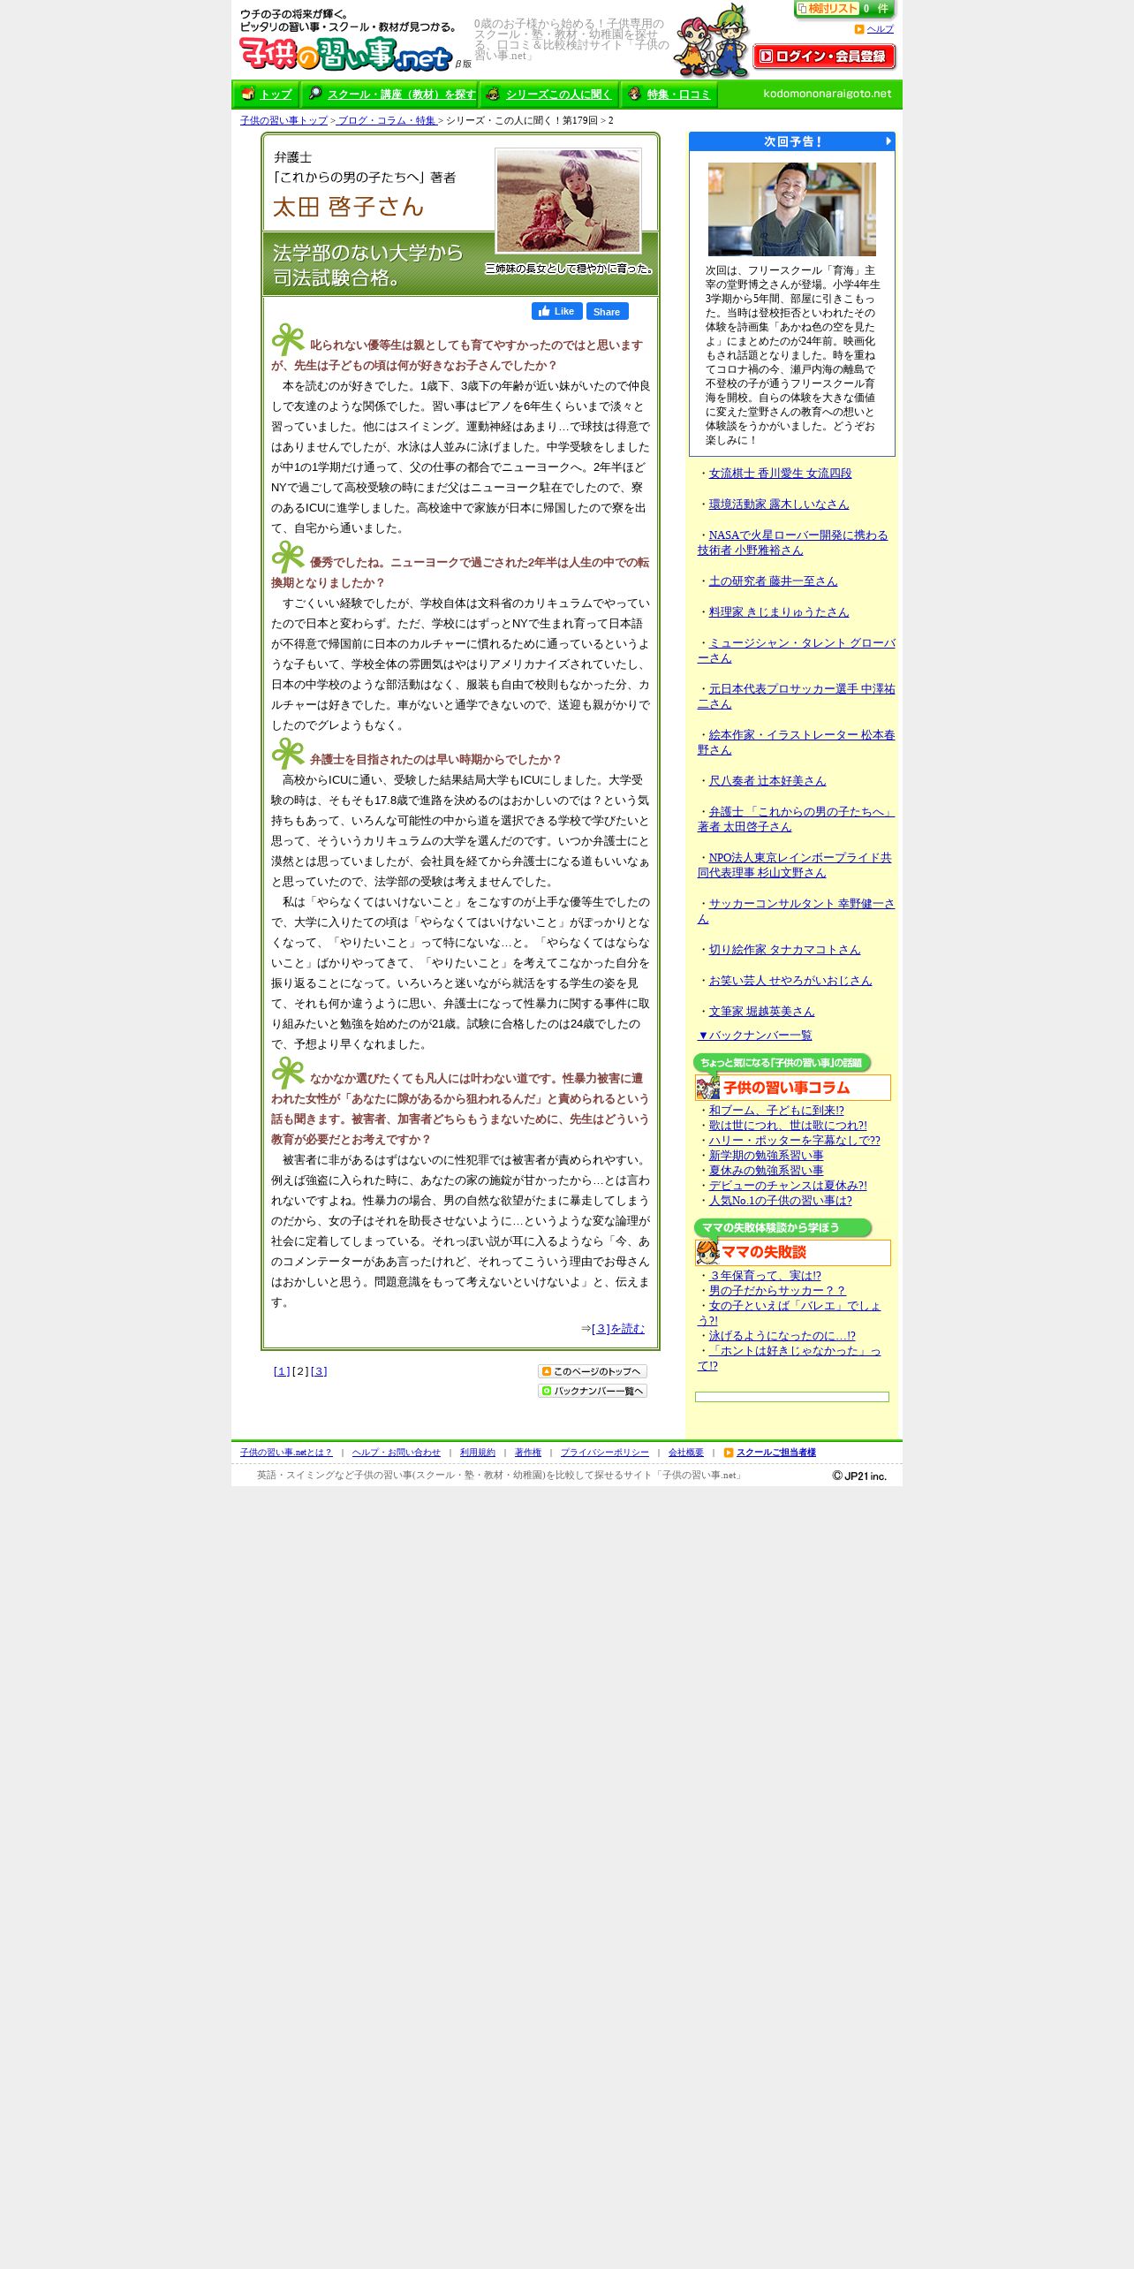Open 文筆家 堀越英美さん link
Image resolution: width=1134 pixels, height=2269 pixels.
tap(761, 1012)
